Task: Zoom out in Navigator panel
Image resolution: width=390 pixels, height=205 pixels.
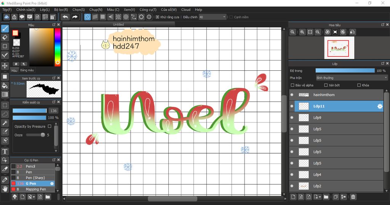Action: point(318,32)
